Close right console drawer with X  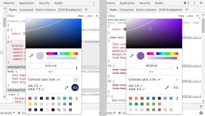[x=201, y=106]
